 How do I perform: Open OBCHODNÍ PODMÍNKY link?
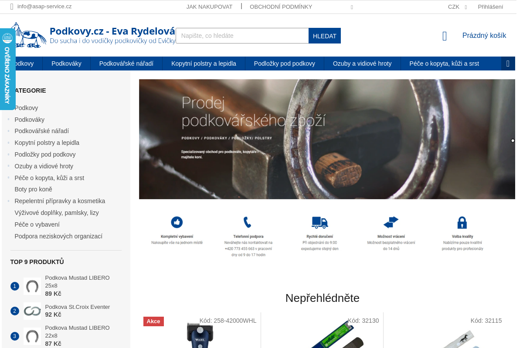tap(281, 7)
